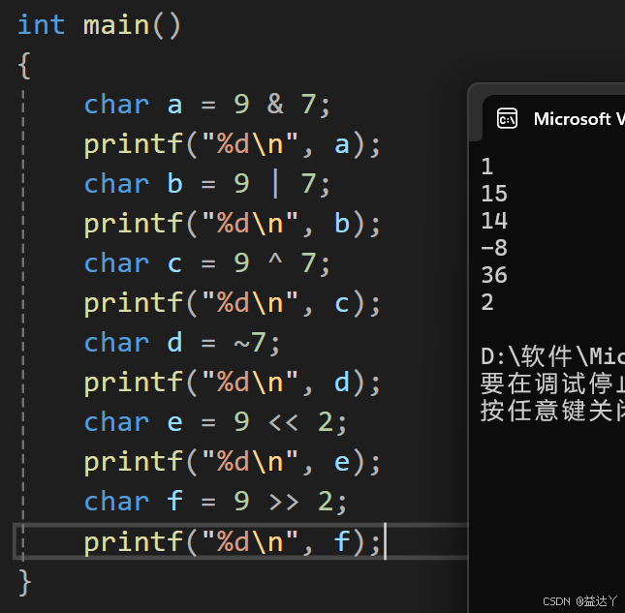Screen dimensions: 625x613
Task: Click the line 'char c = 9 ^ 7;'
Action: [206, 263]
